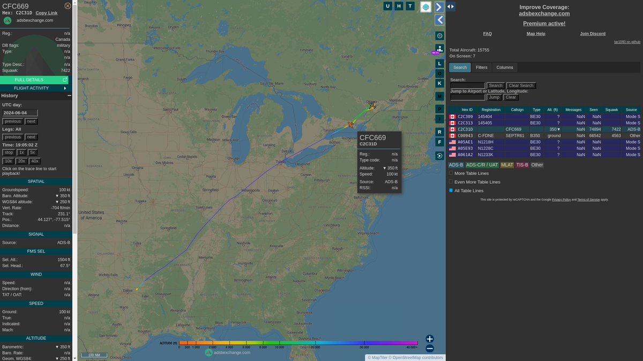
Task: Toggle the MLAT source filter
Action: coord(507,165)
